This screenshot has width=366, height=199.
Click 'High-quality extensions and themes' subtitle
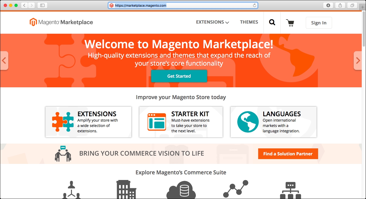point(179,59)
